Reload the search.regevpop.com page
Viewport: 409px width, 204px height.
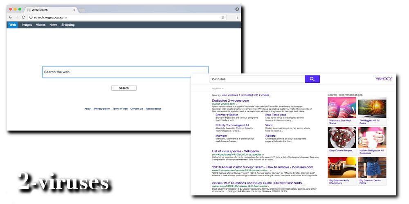click(x=23, y=17)
